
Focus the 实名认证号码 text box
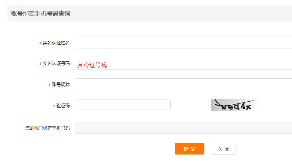coord(183,64)
